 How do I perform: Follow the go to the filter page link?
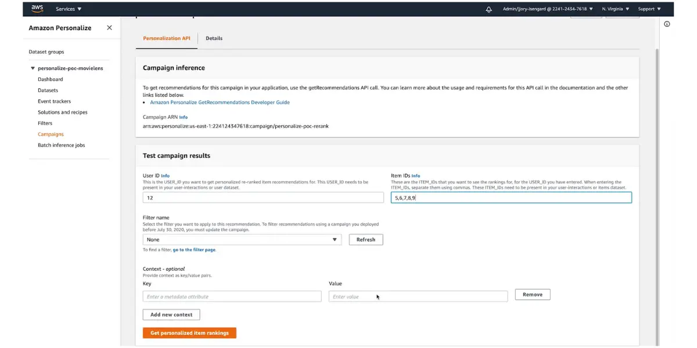pyautogui.click(x=194, y=250)
